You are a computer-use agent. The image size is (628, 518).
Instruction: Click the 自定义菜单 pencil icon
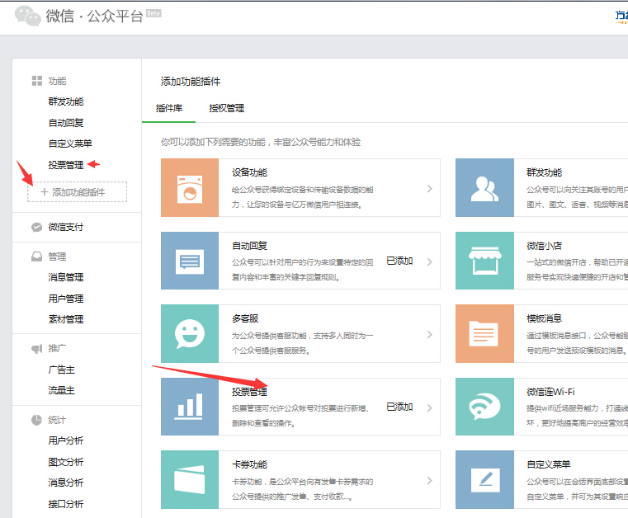click(x=484, y=479)
